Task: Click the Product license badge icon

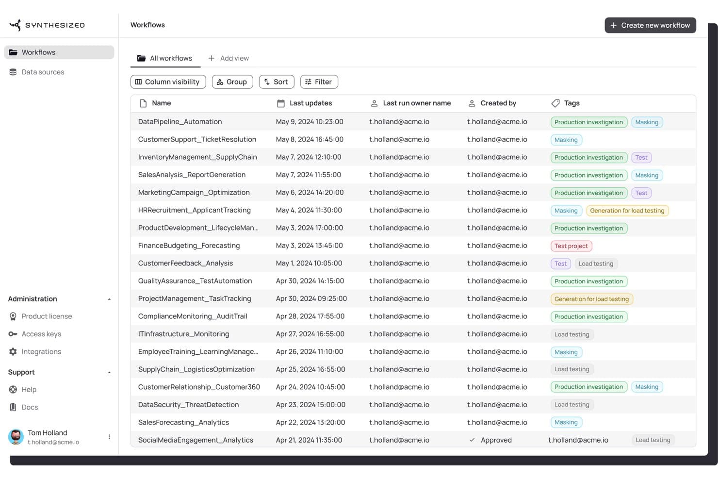Action: tap(13, 316)
